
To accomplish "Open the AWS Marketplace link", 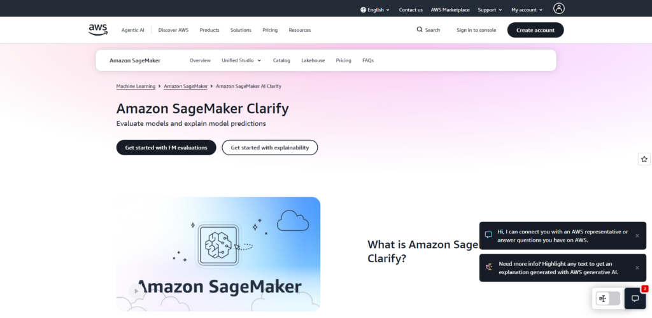I will 450,10.
